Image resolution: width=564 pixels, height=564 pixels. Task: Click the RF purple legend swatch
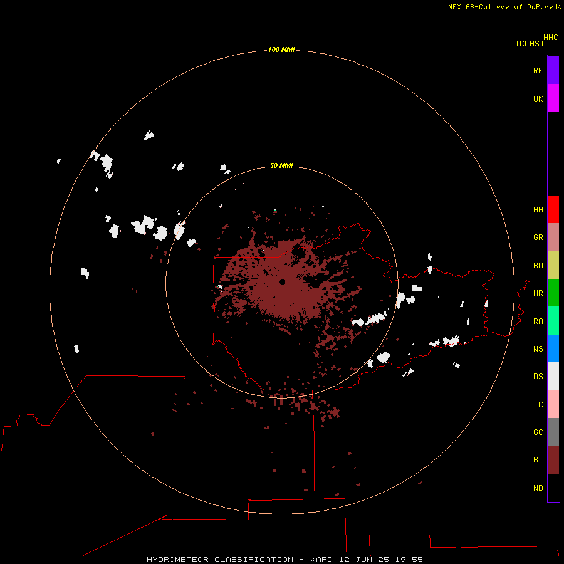pyautogui.click(x=553, y=70)
